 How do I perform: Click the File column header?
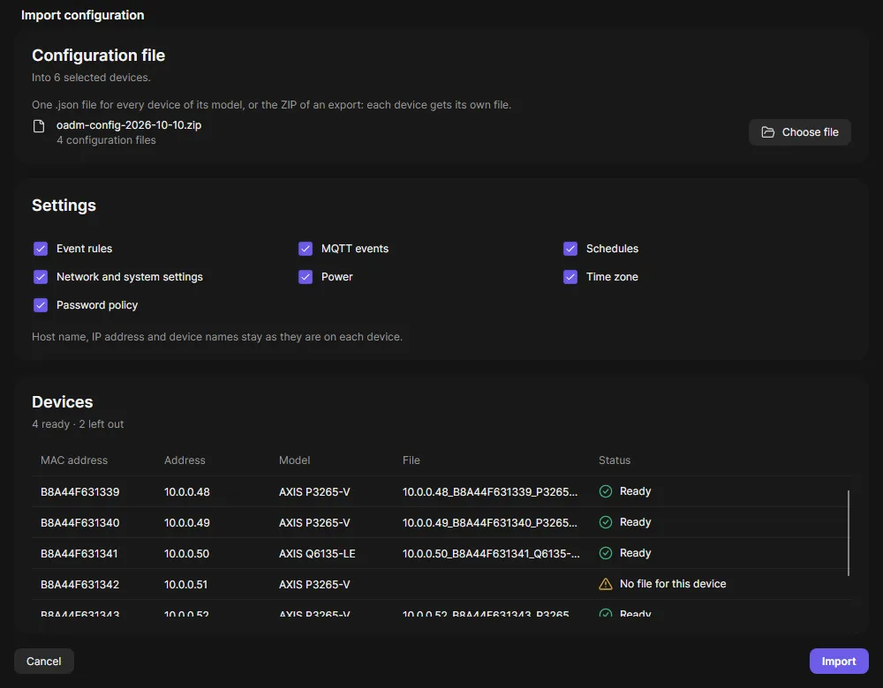[411, 460]
